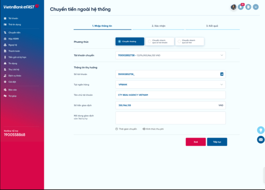
Task: Select Chuyển thường transfer method
Action: (x=130, y=41)
